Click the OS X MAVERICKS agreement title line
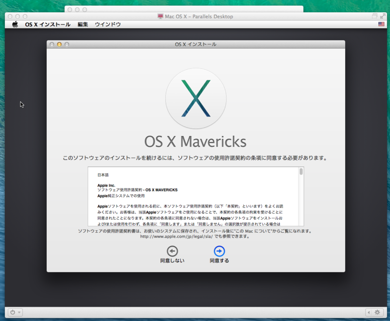The width and height of the screenshot is (390, 321). (x=137, y=190)
